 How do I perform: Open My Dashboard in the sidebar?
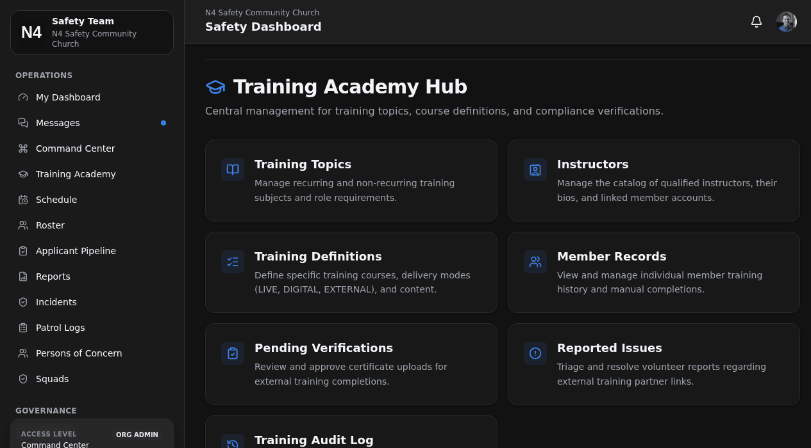point(92,97)
